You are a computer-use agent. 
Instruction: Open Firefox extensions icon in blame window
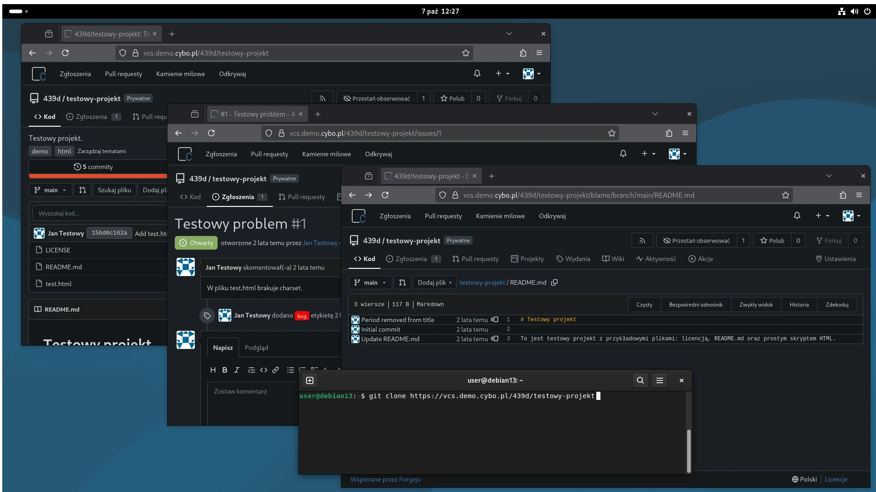(x=842, y=195)
